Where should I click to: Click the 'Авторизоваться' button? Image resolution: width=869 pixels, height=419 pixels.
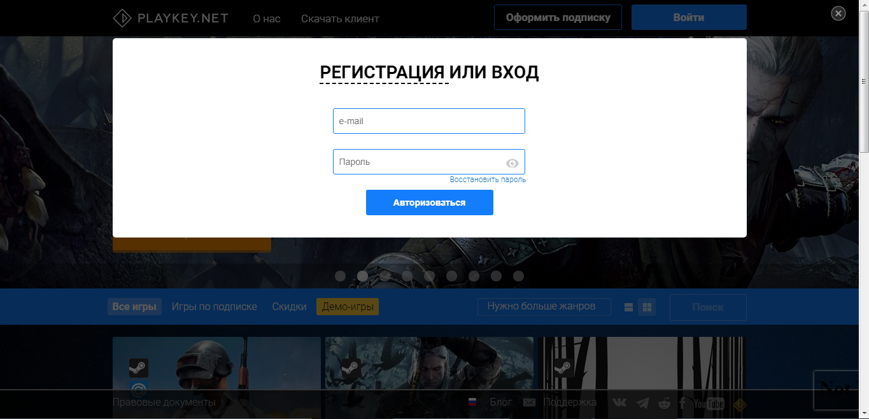(x=430, y=202)
